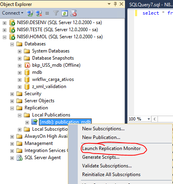Screen dimensions: 173x184
Task: Expand the Security folder
Action: pyautogui.click(x=12, y=94)
